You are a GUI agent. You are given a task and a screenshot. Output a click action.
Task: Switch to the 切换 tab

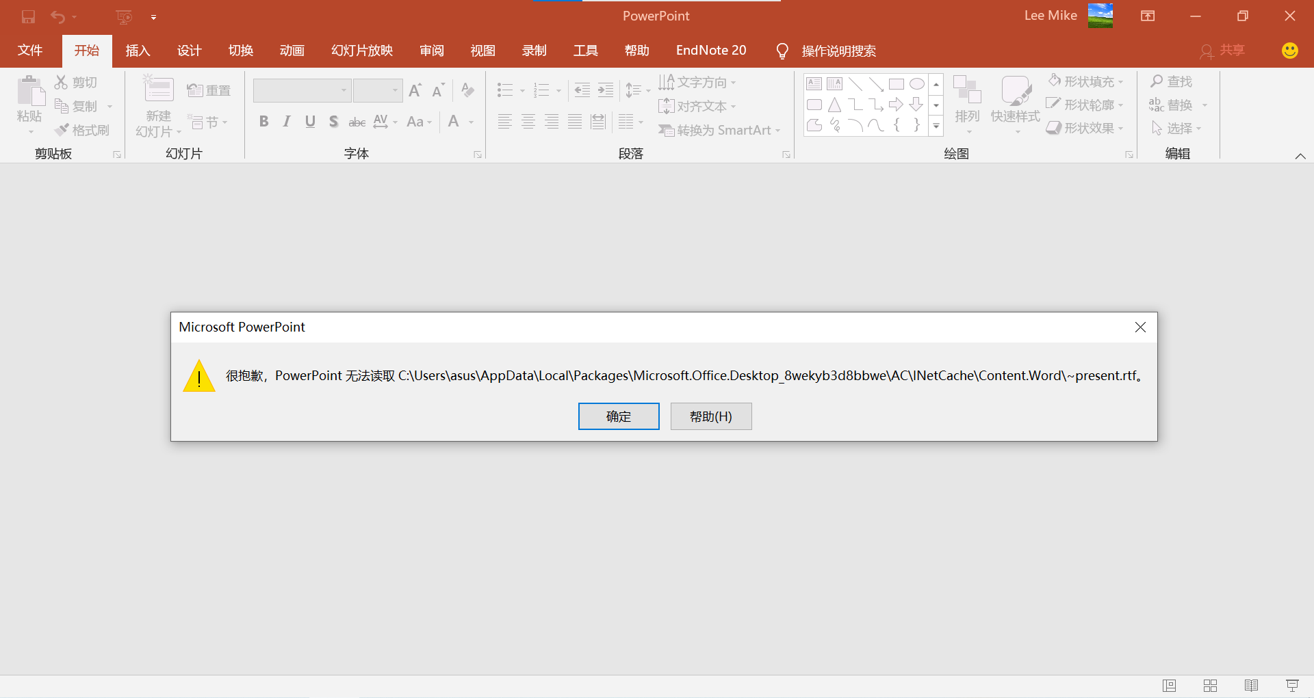point(241,51)
